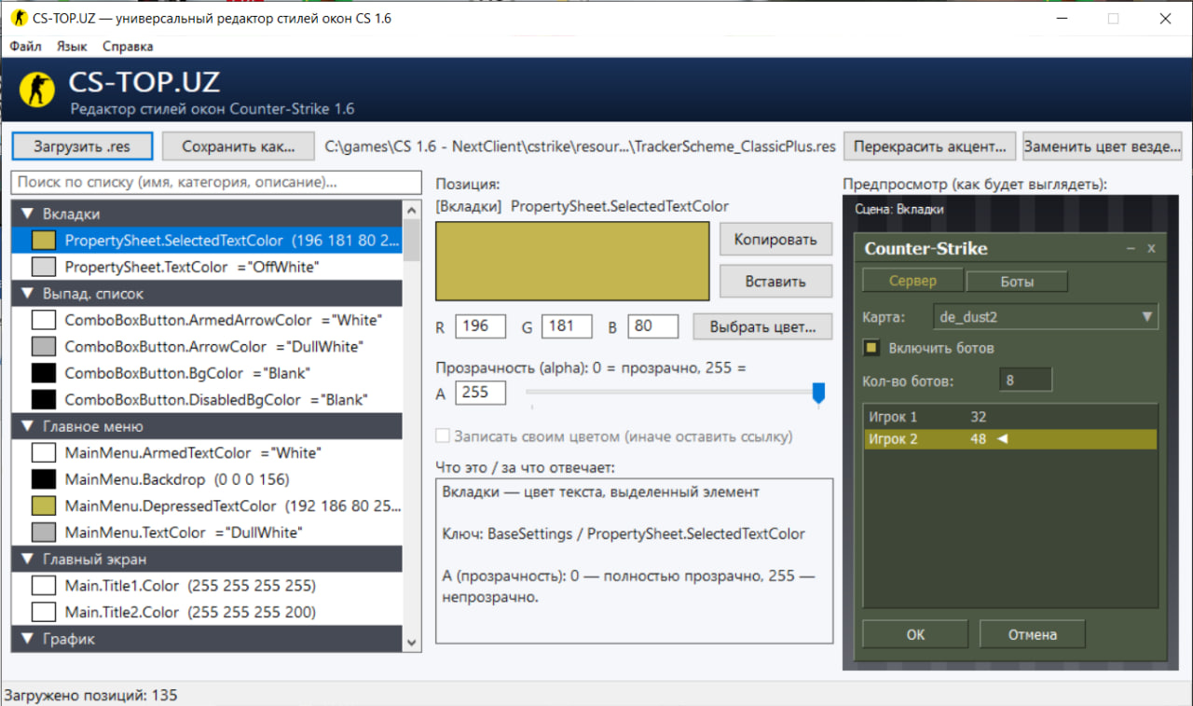Click the Выбрать цвет... button
Screen dimensions: 1193x706
tap(763, 326)
